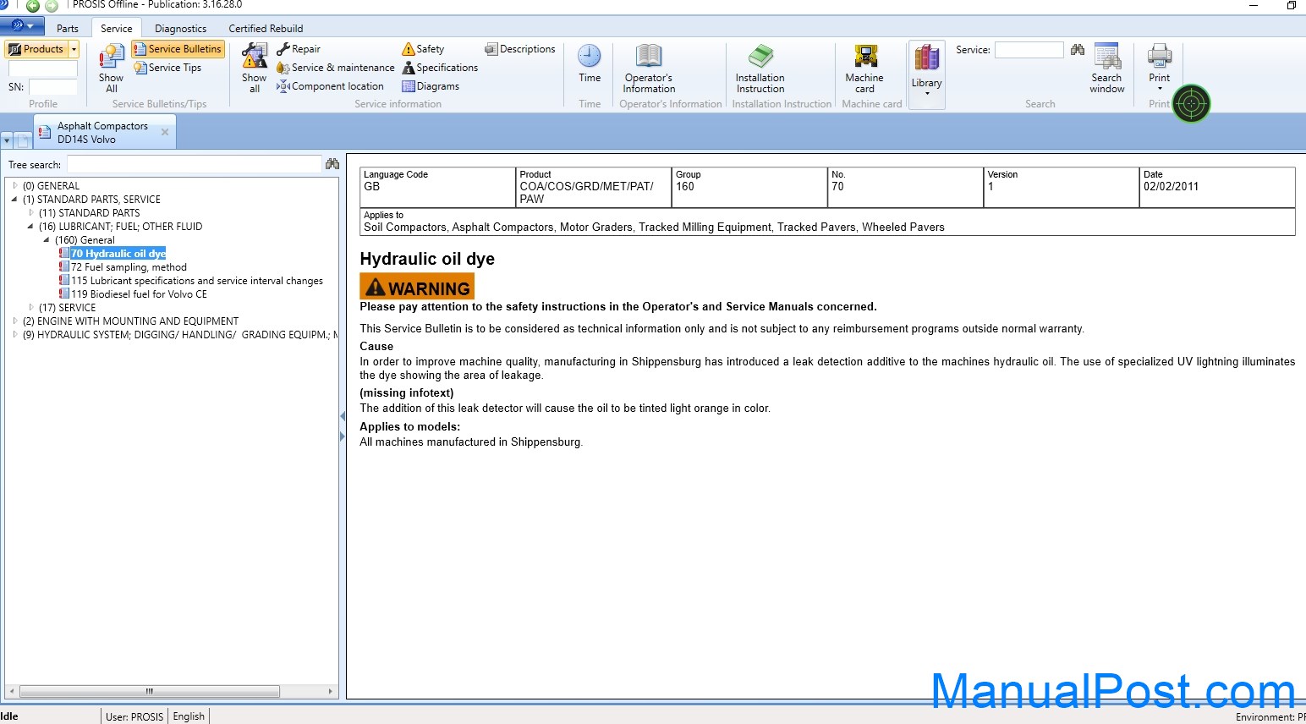Open the PROSIS application menu button
Image resolution: width=1306 pixels, height=724 pixels.
22,26
